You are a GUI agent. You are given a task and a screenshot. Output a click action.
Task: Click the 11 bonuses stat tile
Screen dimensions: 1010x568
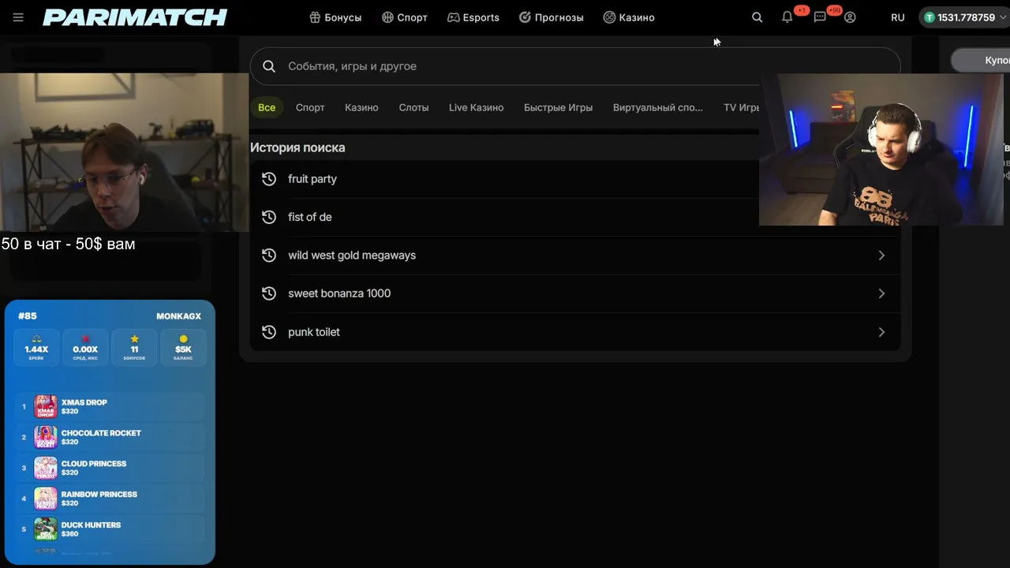pyautogui.click(x=134, y=348)
